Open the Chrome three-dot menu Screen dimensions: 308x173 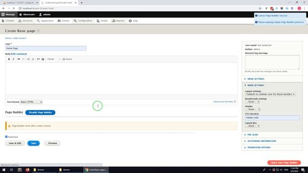[x=305, y=9]
